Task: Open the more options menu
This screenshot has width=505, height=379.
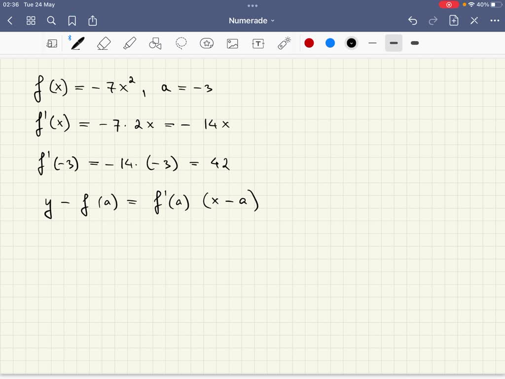Action: coord(495,20)
